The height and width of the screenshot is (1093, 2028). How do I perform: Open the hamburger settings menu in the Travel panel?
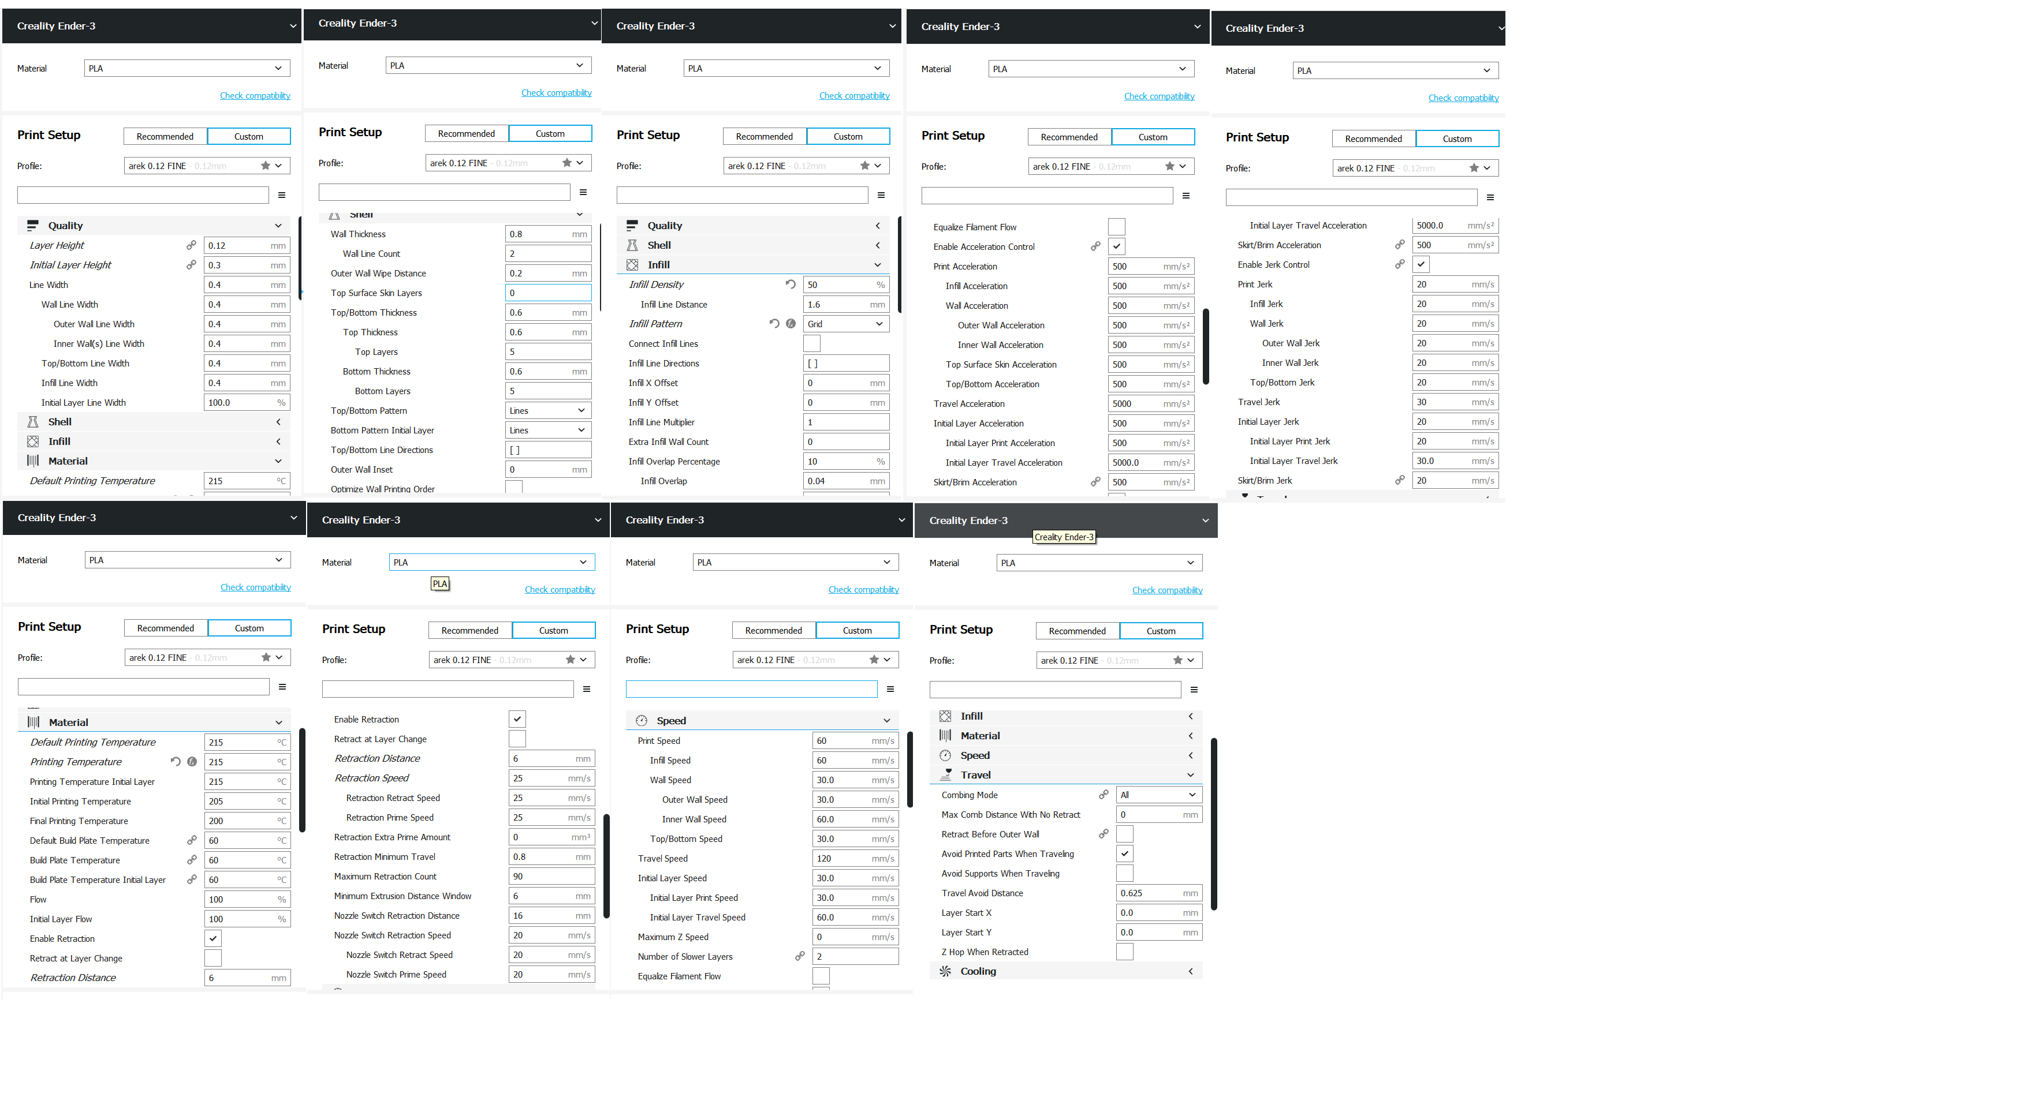(x=1194, y=690)
